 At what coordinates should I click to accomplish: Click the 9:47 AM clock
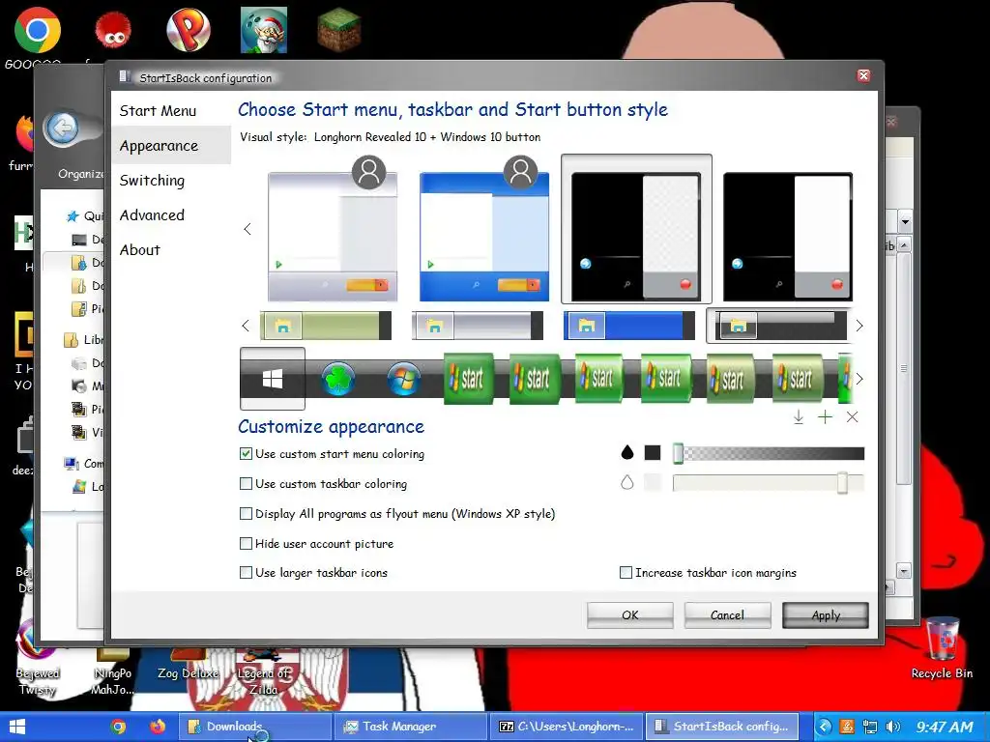click(944, 727)
